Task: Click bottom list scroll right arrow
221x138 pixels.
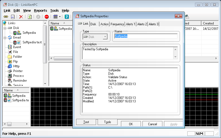Action: coord(27,124)
